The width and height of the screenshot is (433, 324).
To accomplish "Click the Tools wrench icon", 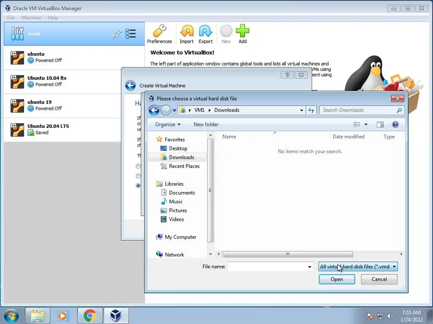I will [17, 34].
